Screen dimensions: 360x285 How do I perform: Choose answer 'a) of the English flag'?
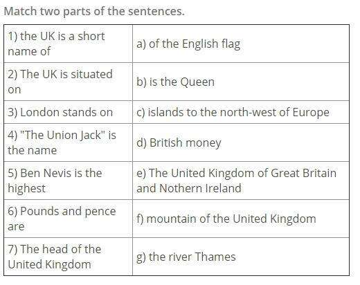[x=241, y=44]
